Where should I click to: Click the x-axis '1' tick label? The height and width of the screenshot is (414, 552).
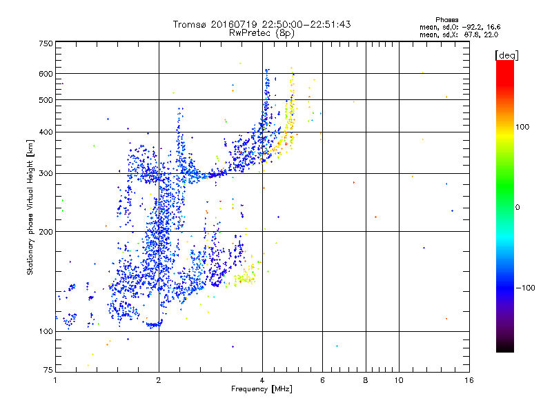(x=55, y=380)
